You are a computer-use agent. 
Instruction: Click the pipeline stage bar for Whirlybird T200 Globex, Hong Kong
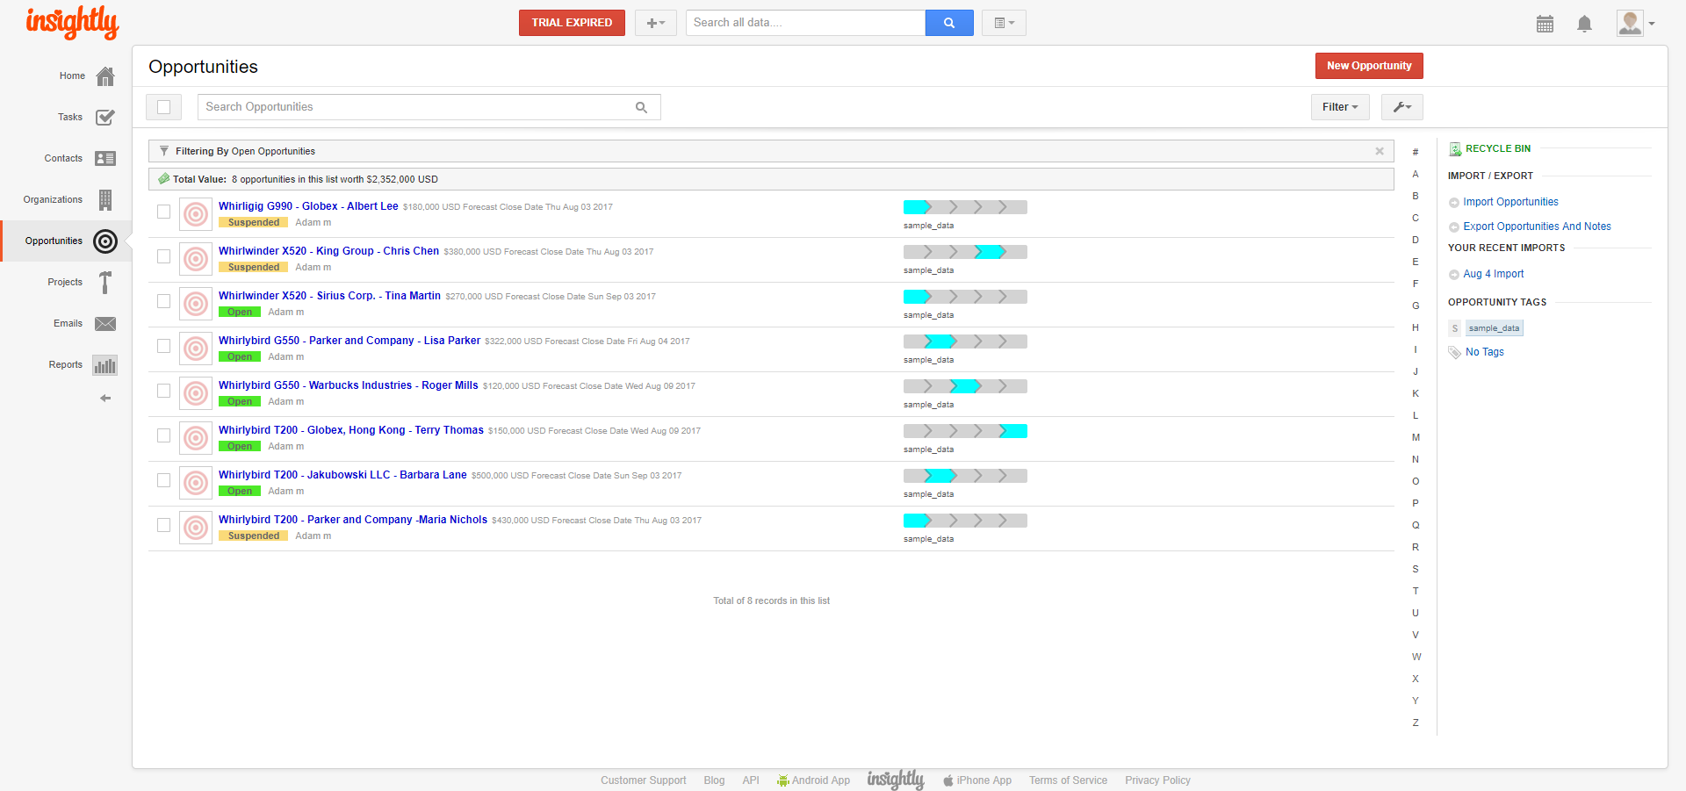tap(965, 431)
